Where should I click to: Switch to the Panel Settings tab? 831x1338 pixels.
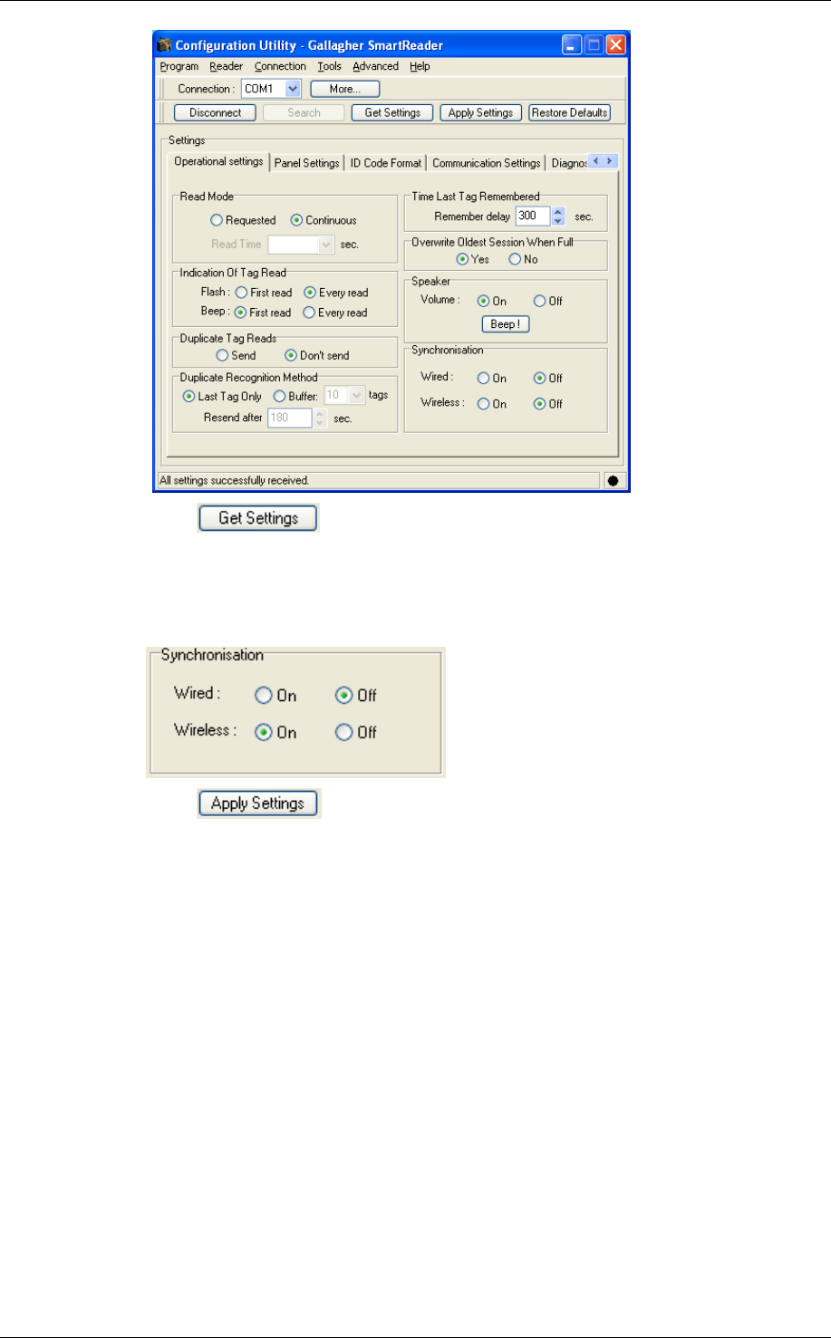(x=307, y=163)
